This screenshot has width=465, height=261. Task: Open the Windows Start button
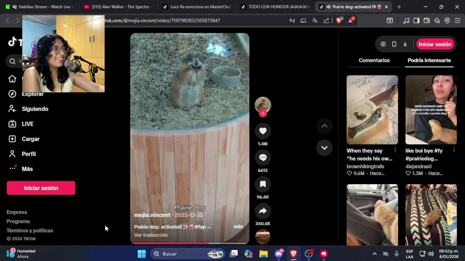[x=142, y=254]
